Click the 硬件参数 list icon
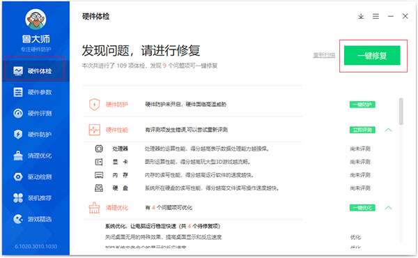The width and height of the screenshot is (418, 258). 18,92
